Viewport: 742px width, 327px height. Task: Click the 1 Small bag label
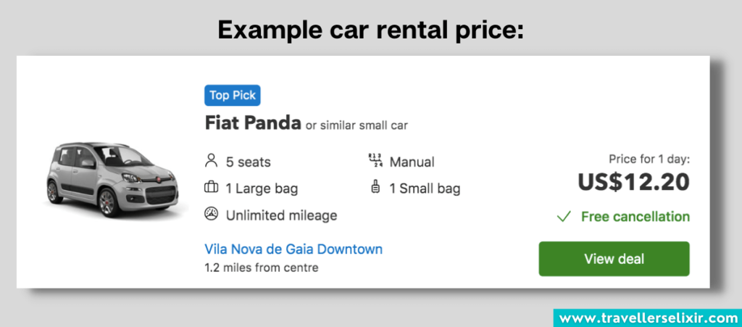coord(425,189)
